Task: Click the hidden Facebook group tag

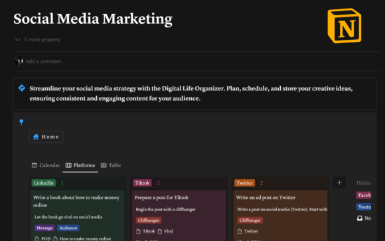Action: pos(364,195)
